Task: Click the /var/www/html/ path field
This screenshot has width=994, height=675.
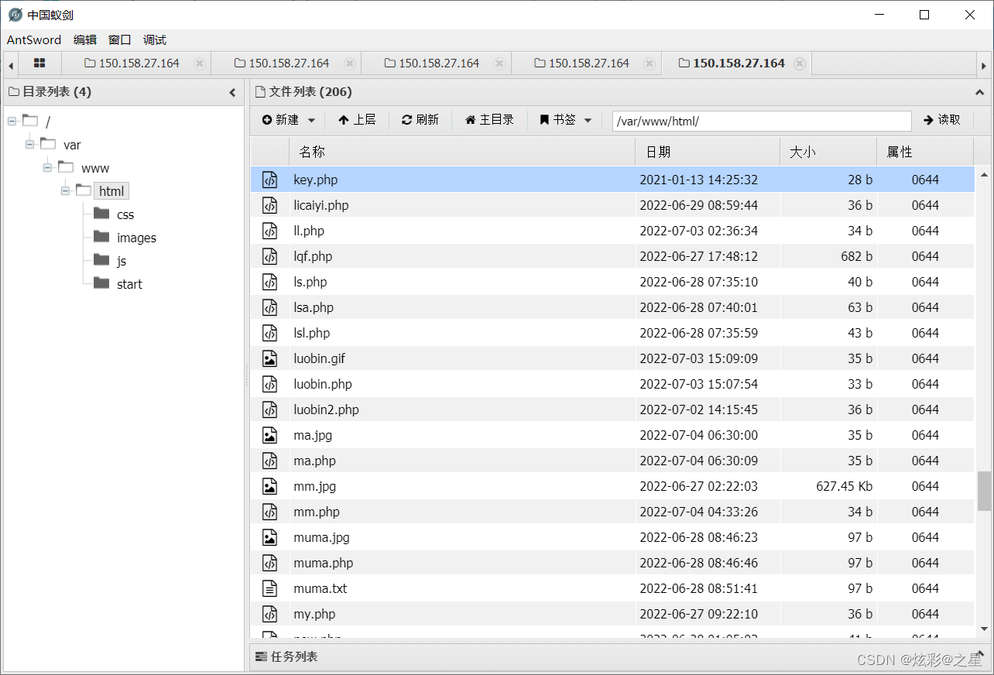Action: click(762, 121)
